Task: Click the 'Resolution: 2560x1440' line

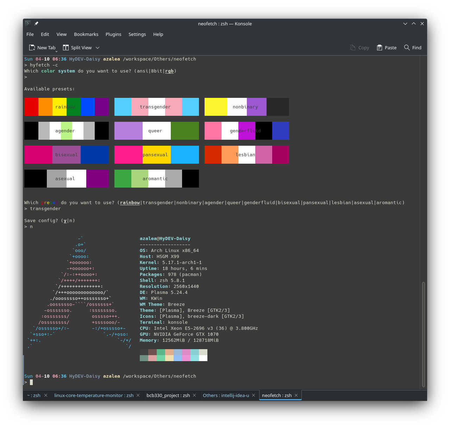Action: pos(169,287)
